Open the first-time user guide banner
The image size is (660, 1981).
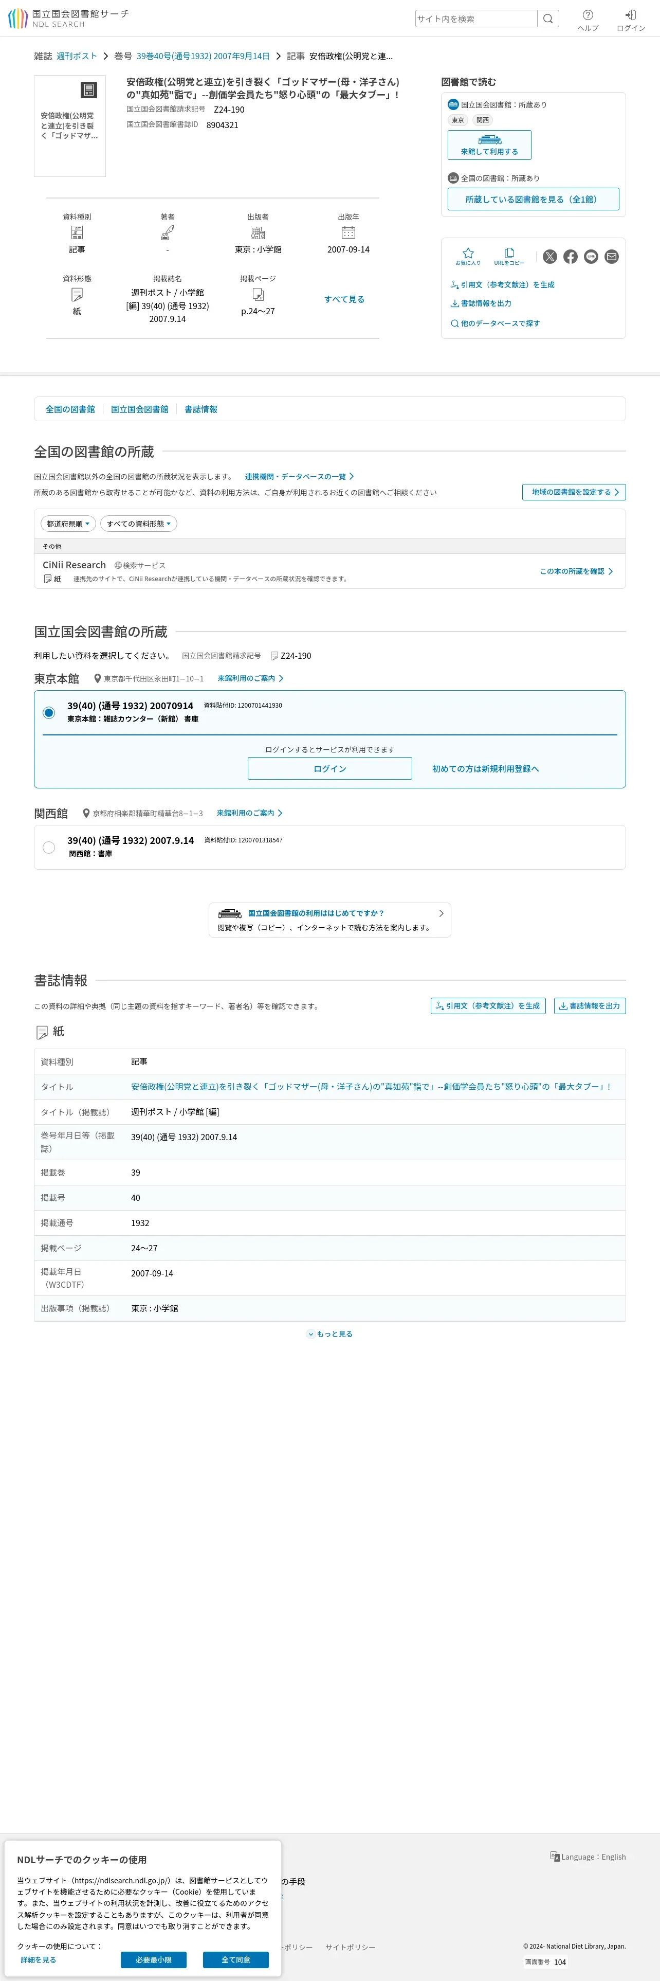pos(329,920)
